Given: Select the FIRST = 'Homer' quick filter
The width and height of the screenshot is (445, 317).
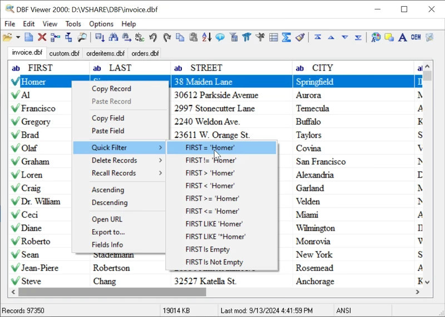Looking at the screenshot, I should [221, 148].
